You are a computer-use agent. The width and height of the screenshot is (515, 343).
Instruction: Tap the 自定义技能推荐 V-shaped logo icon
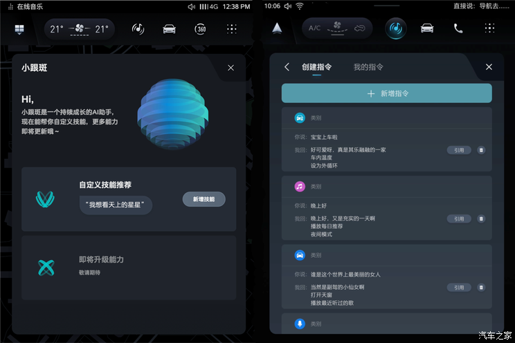point(45,199)
